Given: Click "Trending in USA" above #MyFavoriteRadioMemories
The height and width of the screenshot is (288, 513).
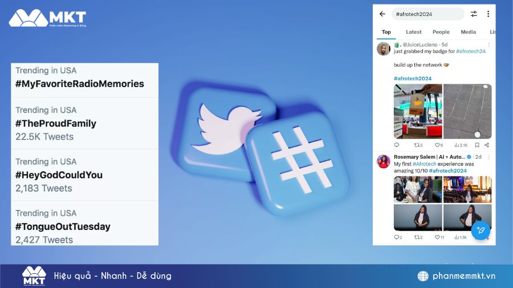Looking at the screenshot, I should pos(46,71).
